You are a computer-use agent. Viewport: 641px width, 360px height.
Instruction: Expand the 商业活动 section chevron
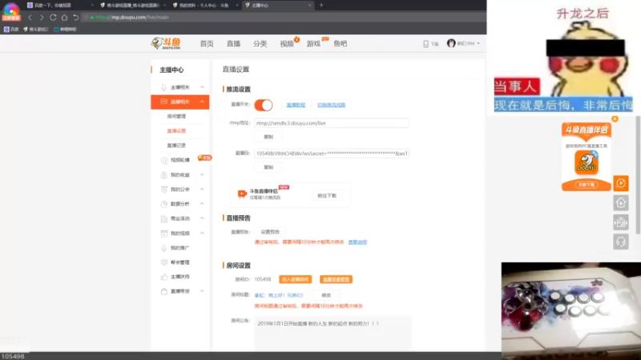point(202,218)
